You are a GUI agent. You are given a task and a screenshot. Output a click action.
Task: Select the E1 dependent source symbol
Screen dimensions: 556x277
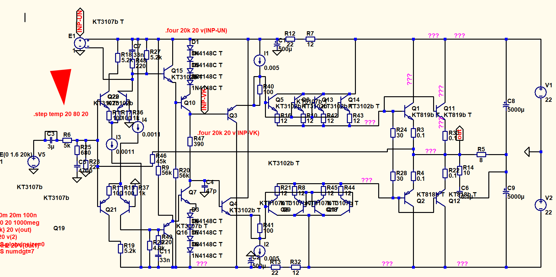pyautogui.click(x=80, y=43)
